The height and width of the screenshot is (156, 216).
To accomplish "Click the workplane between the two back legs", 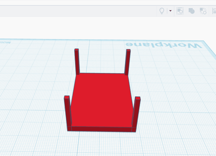I will 102,62.
